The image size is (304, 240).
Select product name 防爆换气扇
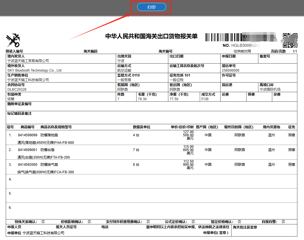click(49, 165)
